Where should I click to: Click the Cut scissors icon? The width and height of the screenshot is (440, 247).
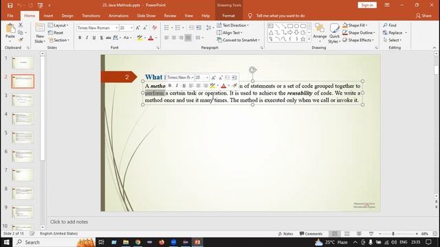tap(21, 25)
